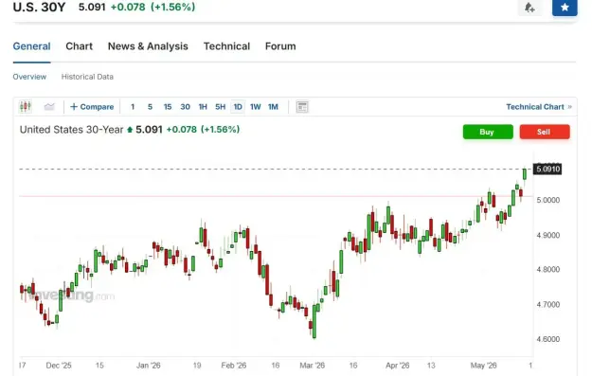
Task: Switch to area chart type icon
Action: [49, 107]
